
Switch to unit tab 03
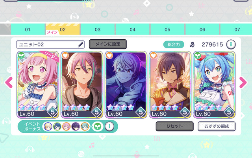98,29
